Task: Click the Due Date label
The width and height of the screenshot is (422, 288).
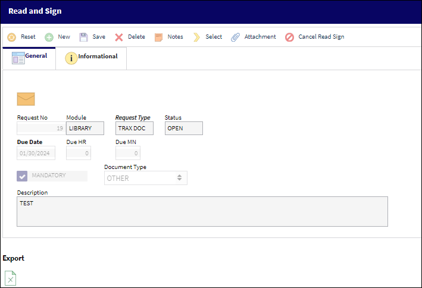Action: pos(30,142)
